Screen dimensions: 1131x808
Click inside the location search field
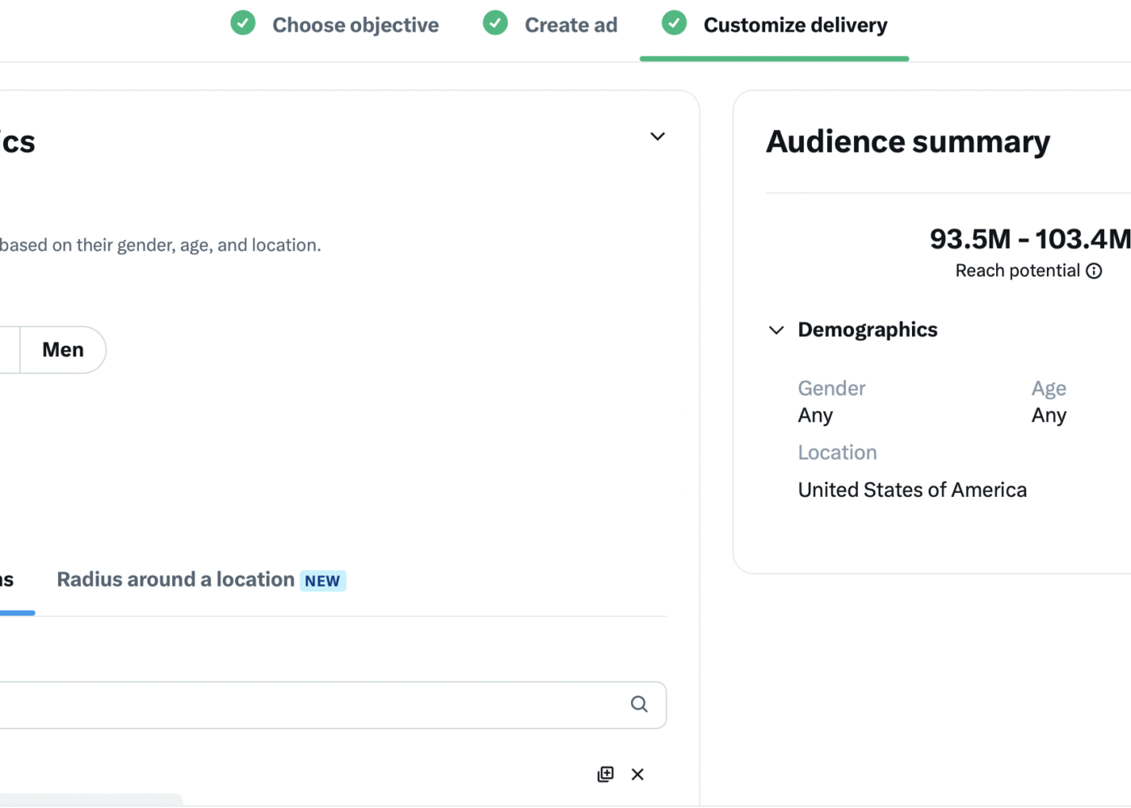[307, 705]
